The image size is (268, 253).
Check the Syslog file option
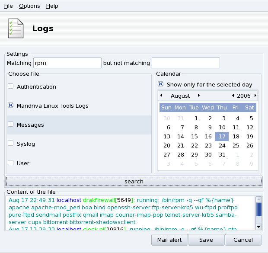pos(10,144)
